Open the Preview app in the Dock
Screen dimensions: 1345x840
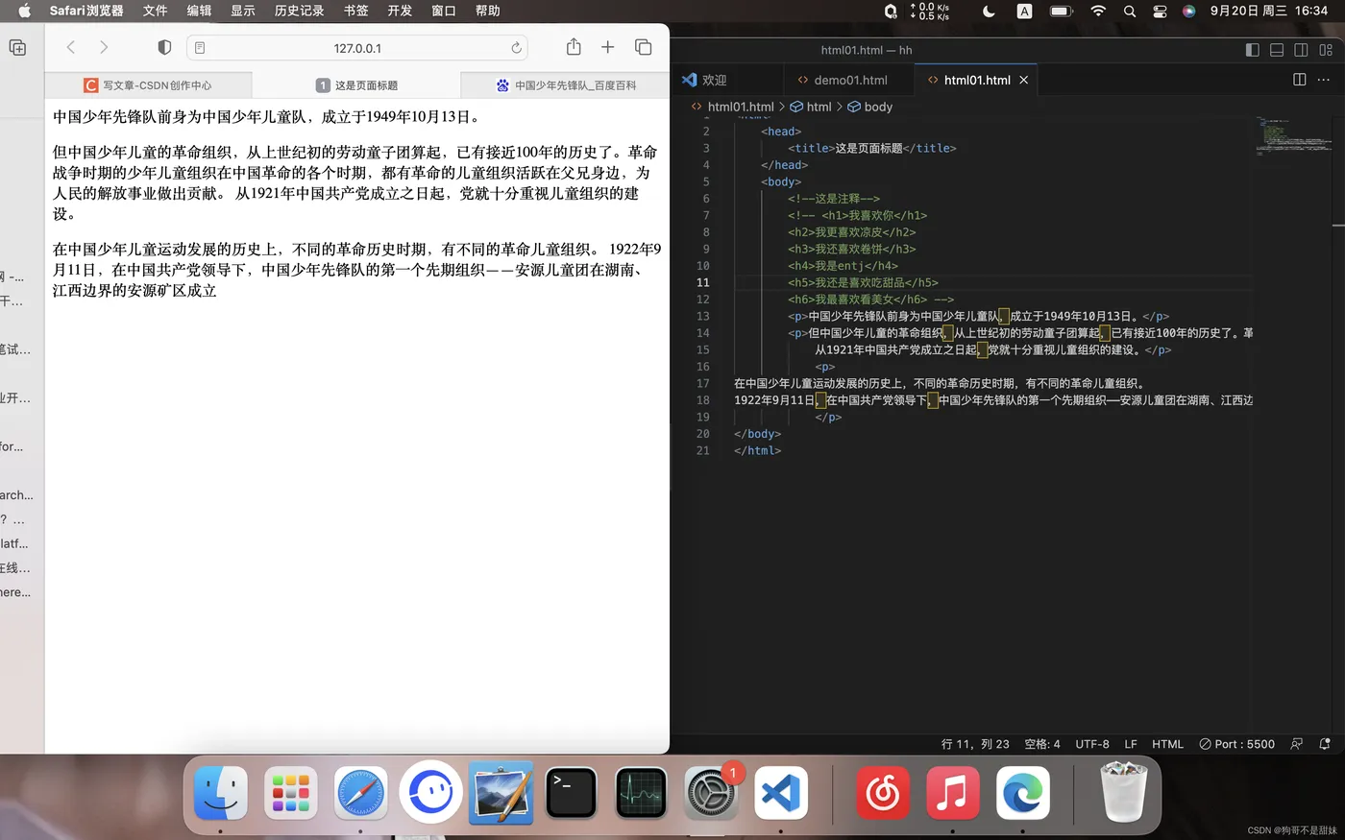(x=501, y=794)
